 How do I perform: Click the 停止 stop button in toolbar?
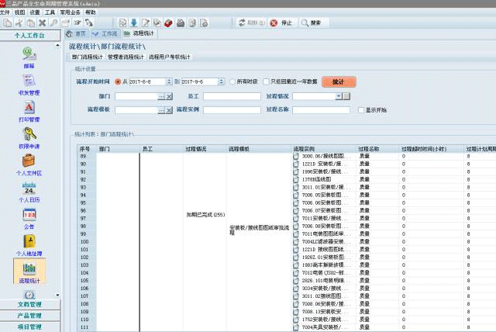tap(281, 23)
